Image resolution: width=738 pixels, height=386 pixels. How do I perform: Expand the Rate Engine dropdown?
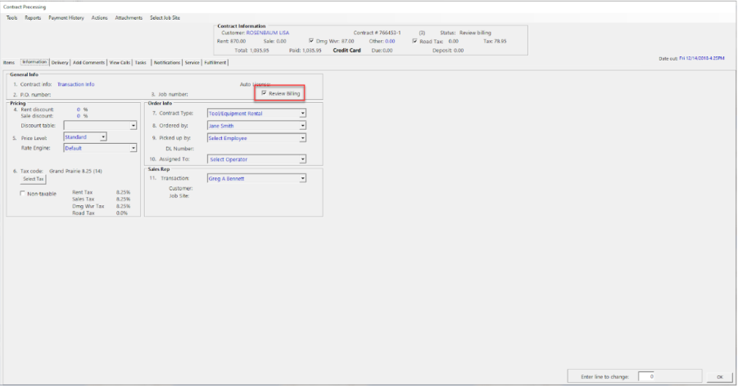click(x=134, y=148)
